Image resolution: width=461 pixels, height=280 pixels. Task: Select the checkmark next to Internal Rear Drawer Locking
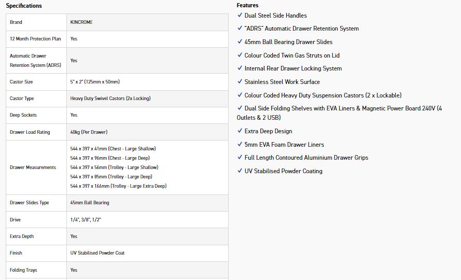coord(240,68)
